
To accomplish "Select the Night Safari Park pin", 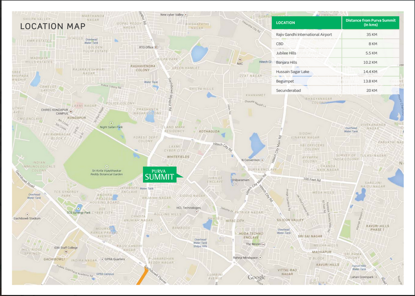I will coord(111,123).
